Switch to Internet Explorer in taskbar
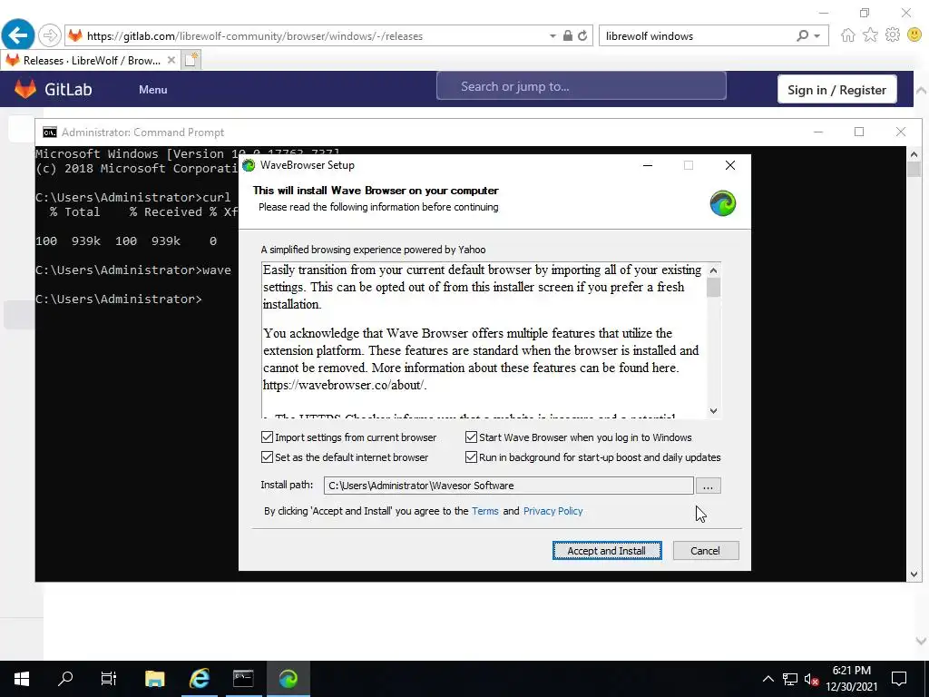 tap(199, 679)
